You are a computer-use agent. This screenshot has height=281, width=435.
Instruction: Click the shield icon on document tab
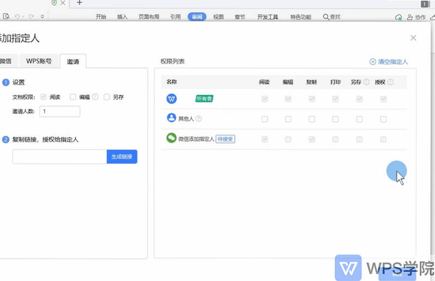[x=54, y=3]
